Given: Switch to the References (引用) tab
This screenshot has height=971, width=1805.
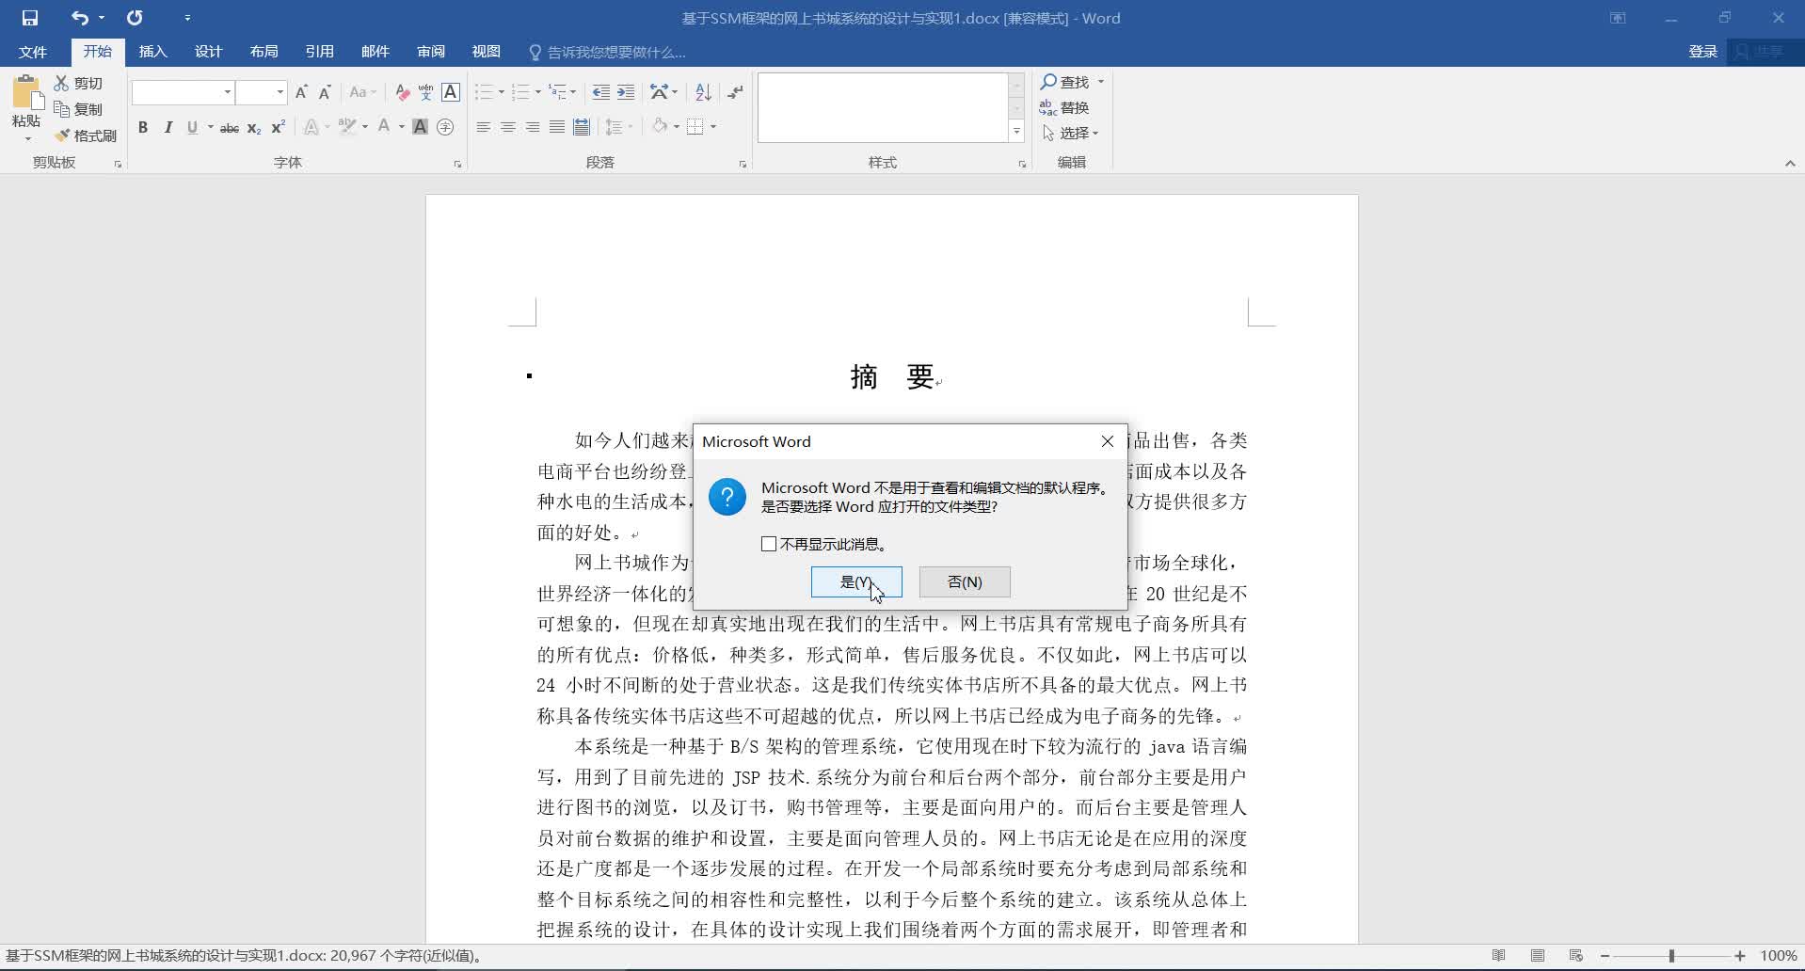Looking at the screenshot, I should click(319, 52).
